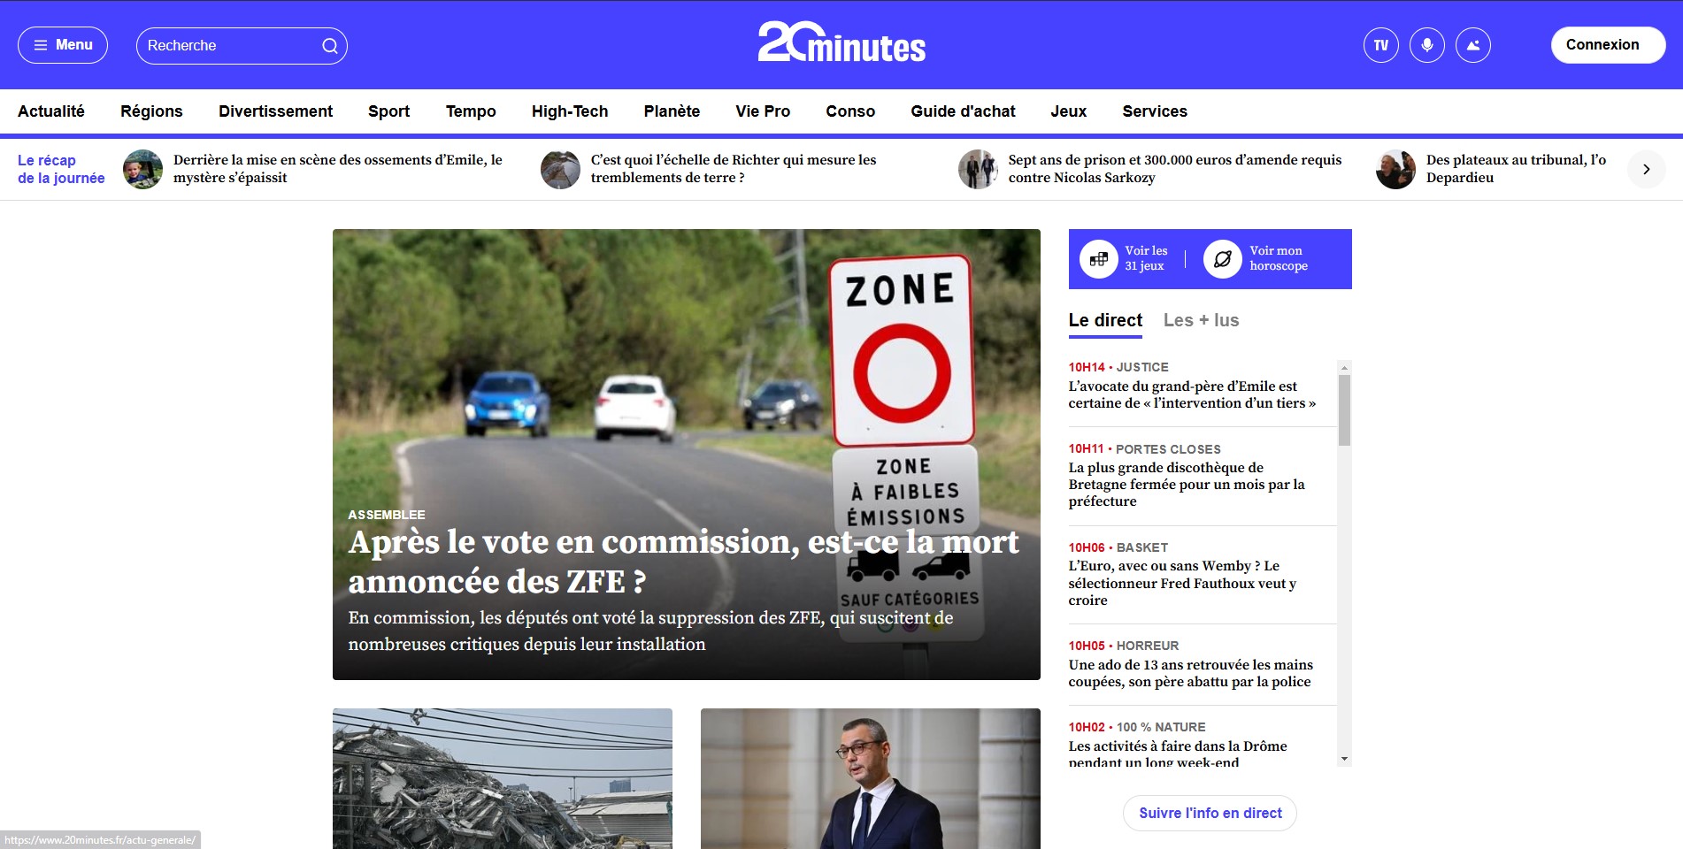Open the ZFE headline article image

coord(686,455)
